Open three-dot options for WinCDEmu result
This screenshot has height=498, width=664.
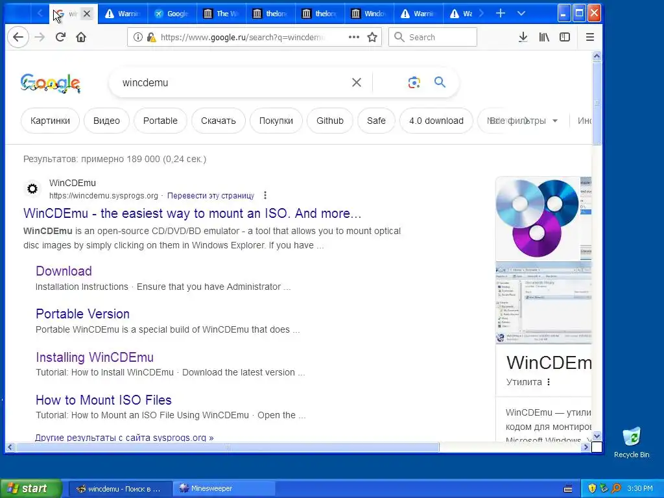click(265, 195)
